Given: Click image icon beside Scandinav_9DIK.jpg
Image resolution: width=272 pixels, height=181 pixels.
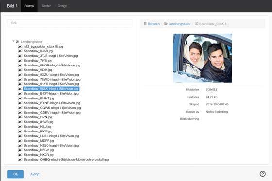Looking at the screenshot, I should tap(20, 70).
